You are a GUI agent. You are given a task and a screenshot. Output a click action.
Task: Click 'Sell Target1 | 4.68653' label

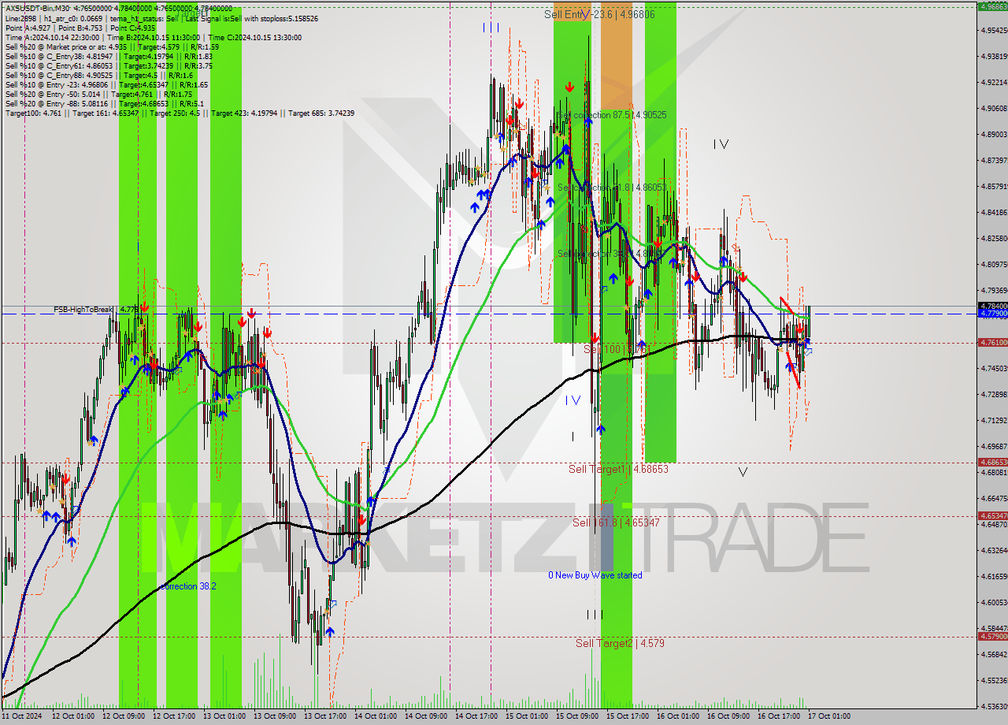click(x=618, y=469)
